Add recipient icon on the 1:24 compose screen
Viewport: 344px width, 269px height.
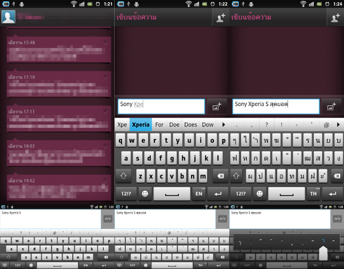pos(335,18)
